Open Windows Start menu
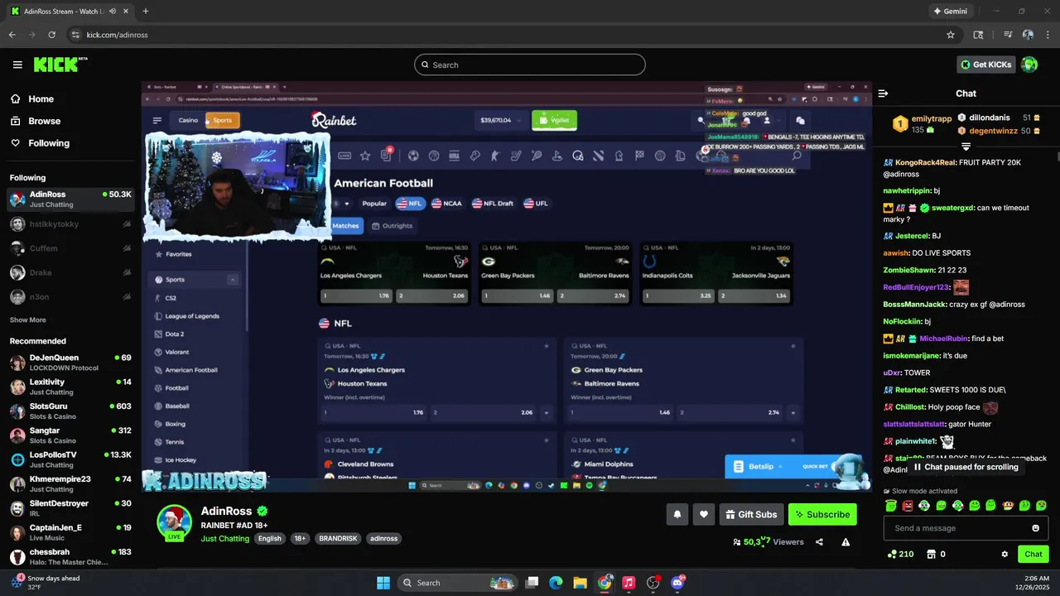 [383, 583]
